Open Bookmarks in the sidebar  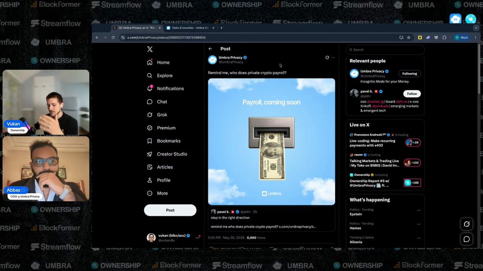[x=164, y=141]
